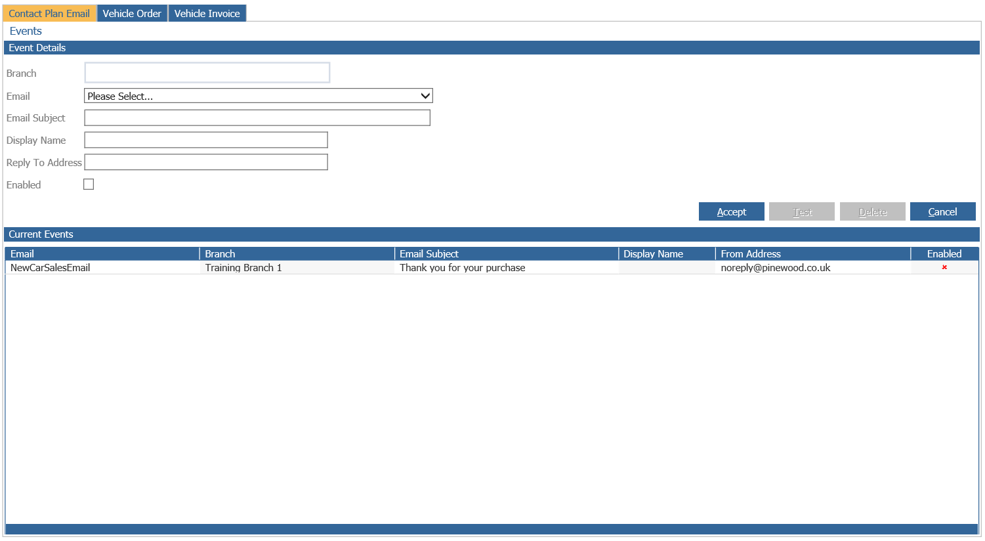Open the Vehicle Order tab

point(132,13)
